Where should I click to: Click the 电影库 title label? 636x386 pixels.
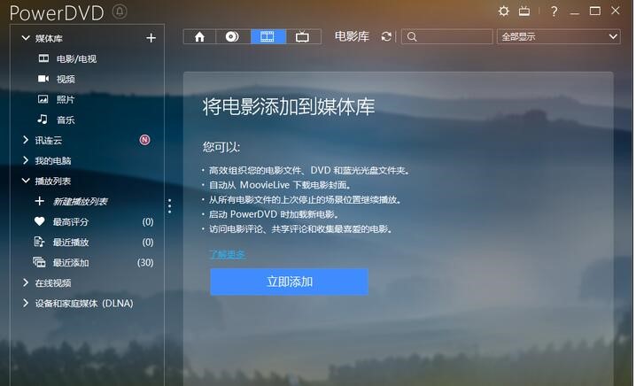pyautogui.click(x=352, y=36)
